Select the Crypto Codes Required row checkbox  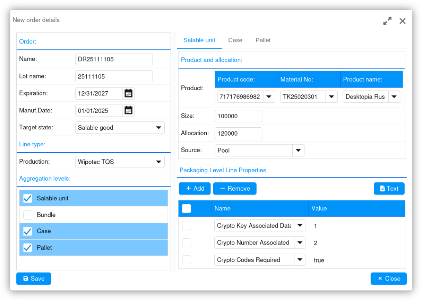(x=187, y=260)
